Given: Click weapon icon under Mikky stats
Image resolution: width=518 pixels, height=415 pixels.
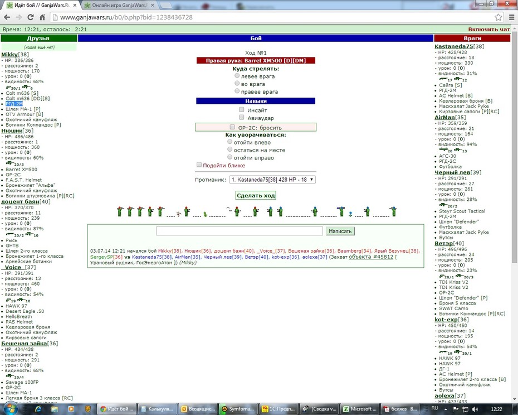Looking at the screenshot, I should tap(8, 88).
